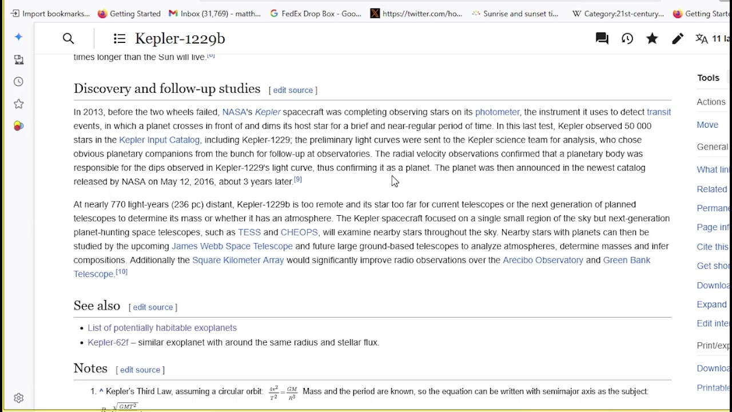Viewport: 732px width, 412px height.
Task: Click the edit pencil icon in header
Action: pos(678,38)
